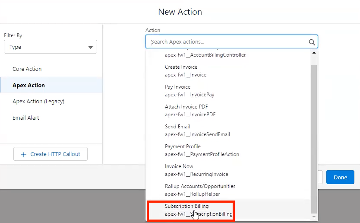Viewport: 360px width, 223px height.
Task: Focus the Search Apex actions field
Action: [227, 42]
